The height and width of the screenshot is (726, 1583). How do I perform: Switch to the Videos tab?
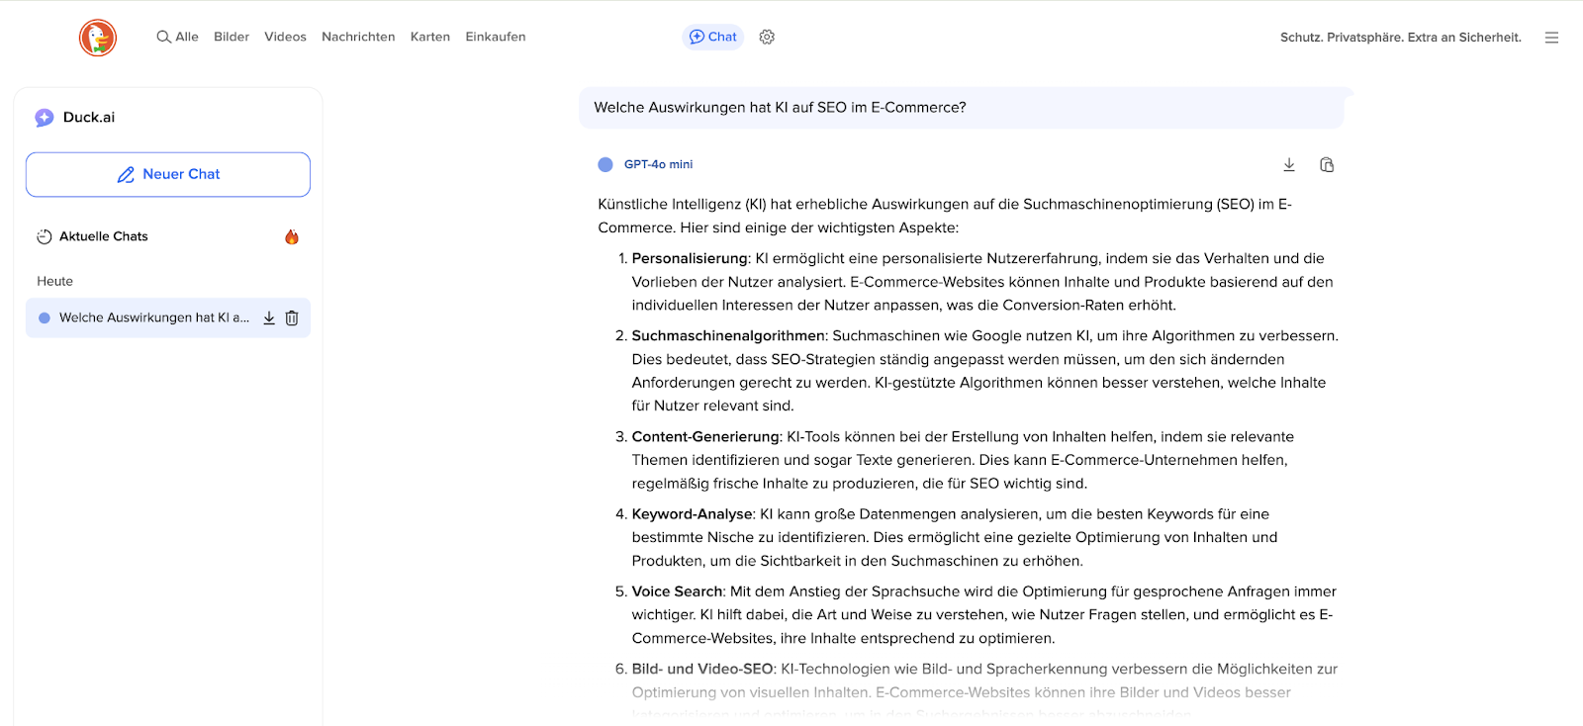285,37
